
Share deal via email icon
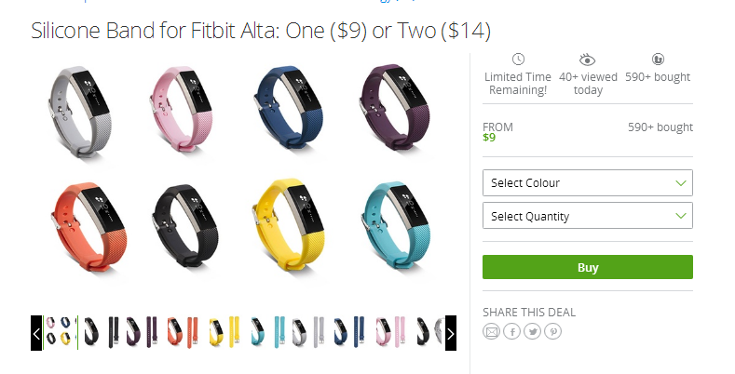tap(491, 332)
